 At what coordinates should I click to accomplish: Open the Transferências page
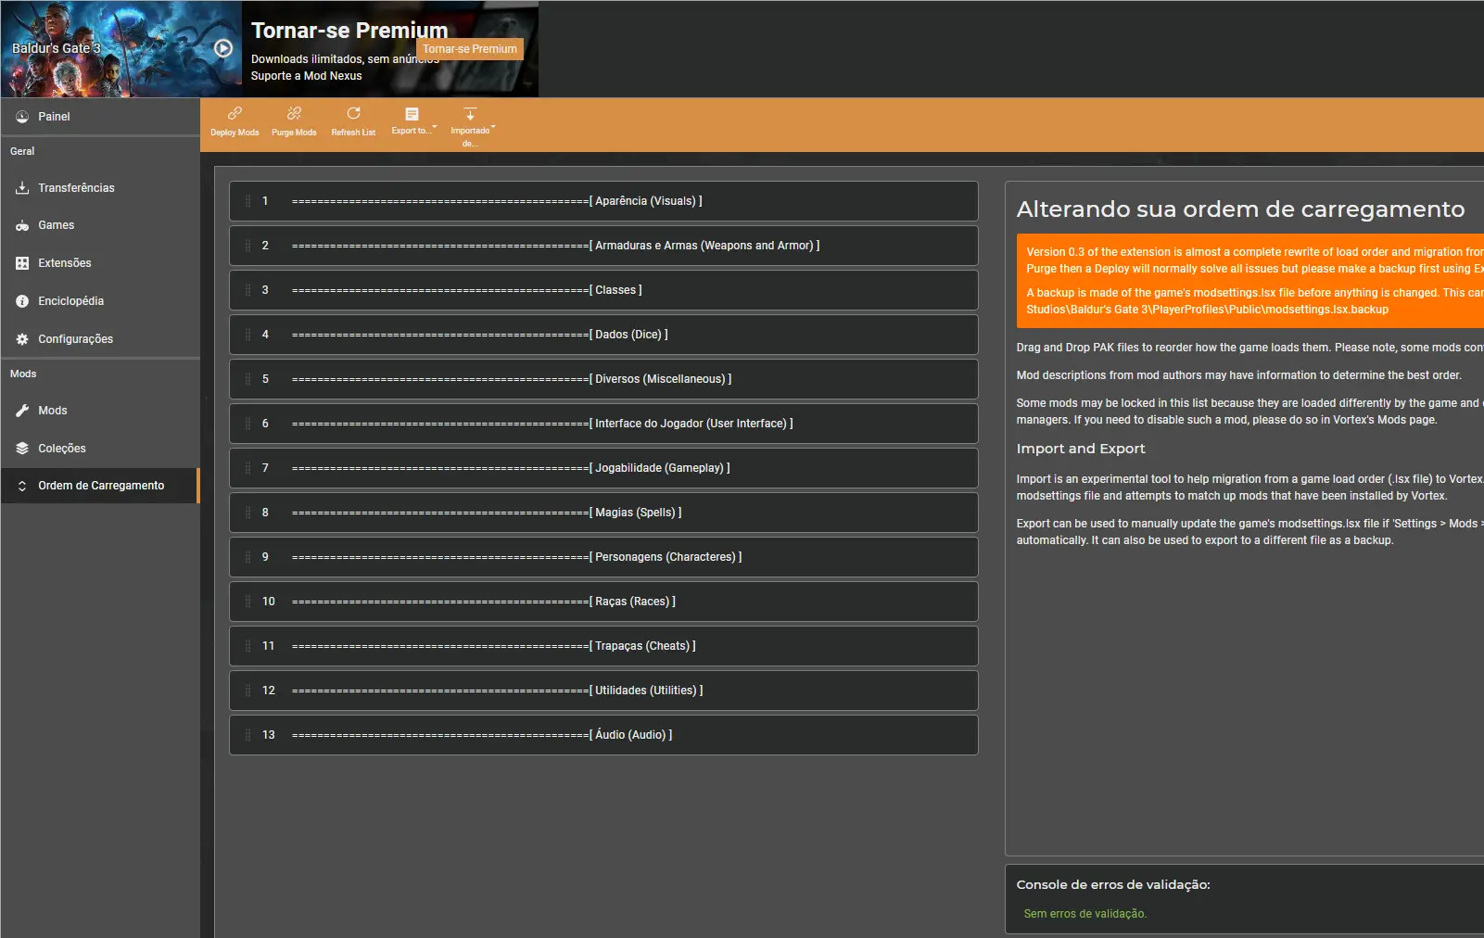point(100,188)
